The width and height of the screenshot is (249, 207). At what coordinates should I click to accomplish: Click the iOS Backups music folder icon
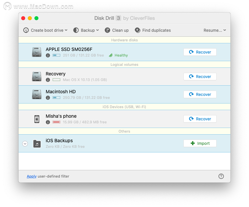(37, 144)
